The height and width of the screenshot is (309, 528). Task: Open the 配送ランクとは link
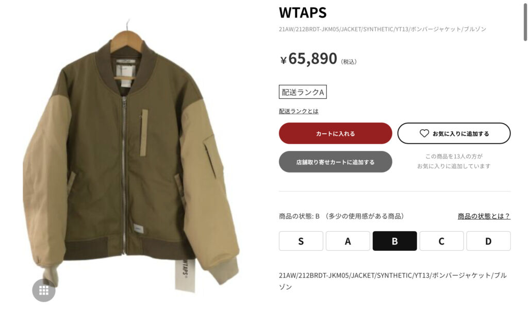click(x=299, y=111)
